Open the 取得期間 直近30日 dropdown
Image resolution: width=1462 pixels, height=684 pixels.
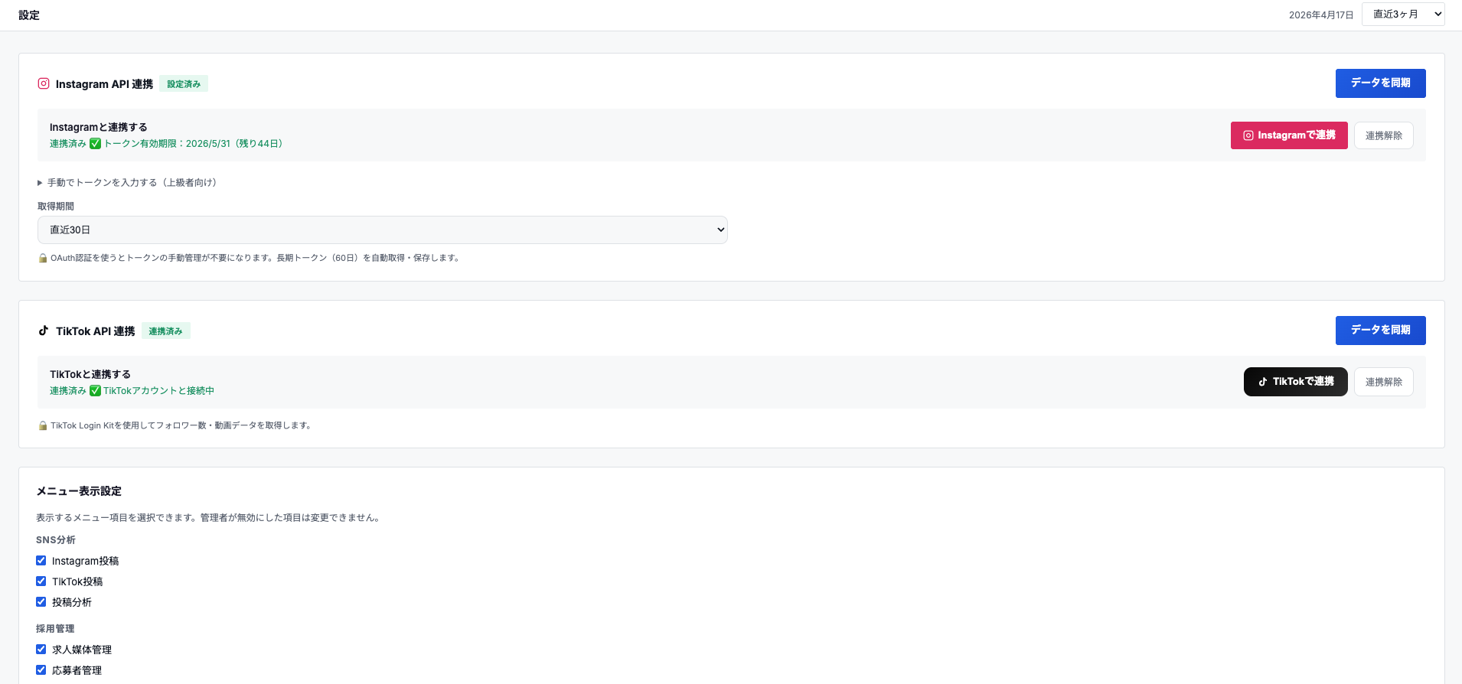coord(382,230)
